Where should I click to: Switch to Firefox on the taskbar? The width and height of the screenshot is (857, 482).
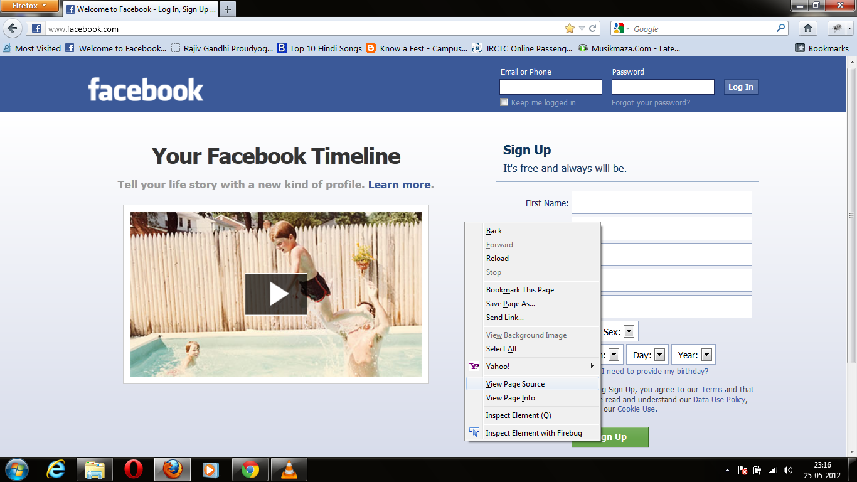coord(172,469)
